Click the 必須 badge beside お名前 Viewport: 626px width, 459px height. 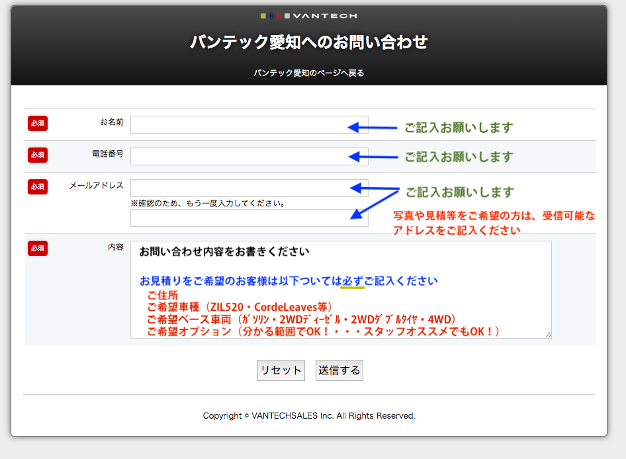click(x=38, y=123)
